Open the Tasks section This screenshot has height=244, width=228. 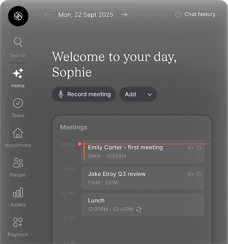pos(18,108)
